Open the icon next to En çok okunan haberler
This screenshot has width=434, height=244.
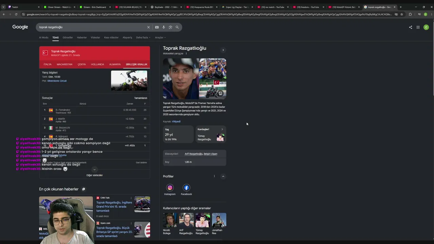point(83,189)
